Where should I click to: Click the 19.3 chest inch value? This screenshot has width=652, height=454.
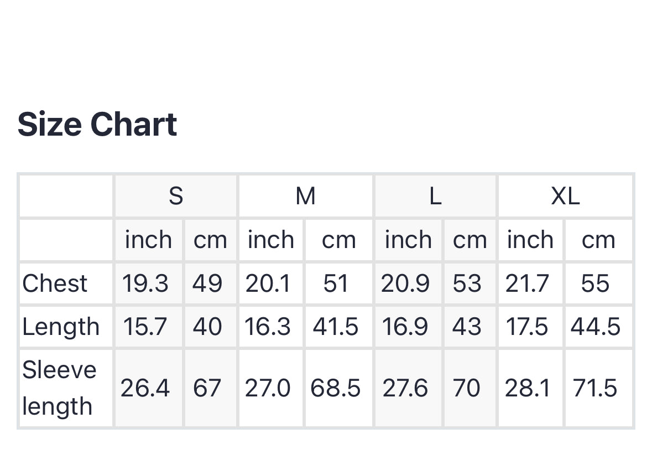point(145,283)
